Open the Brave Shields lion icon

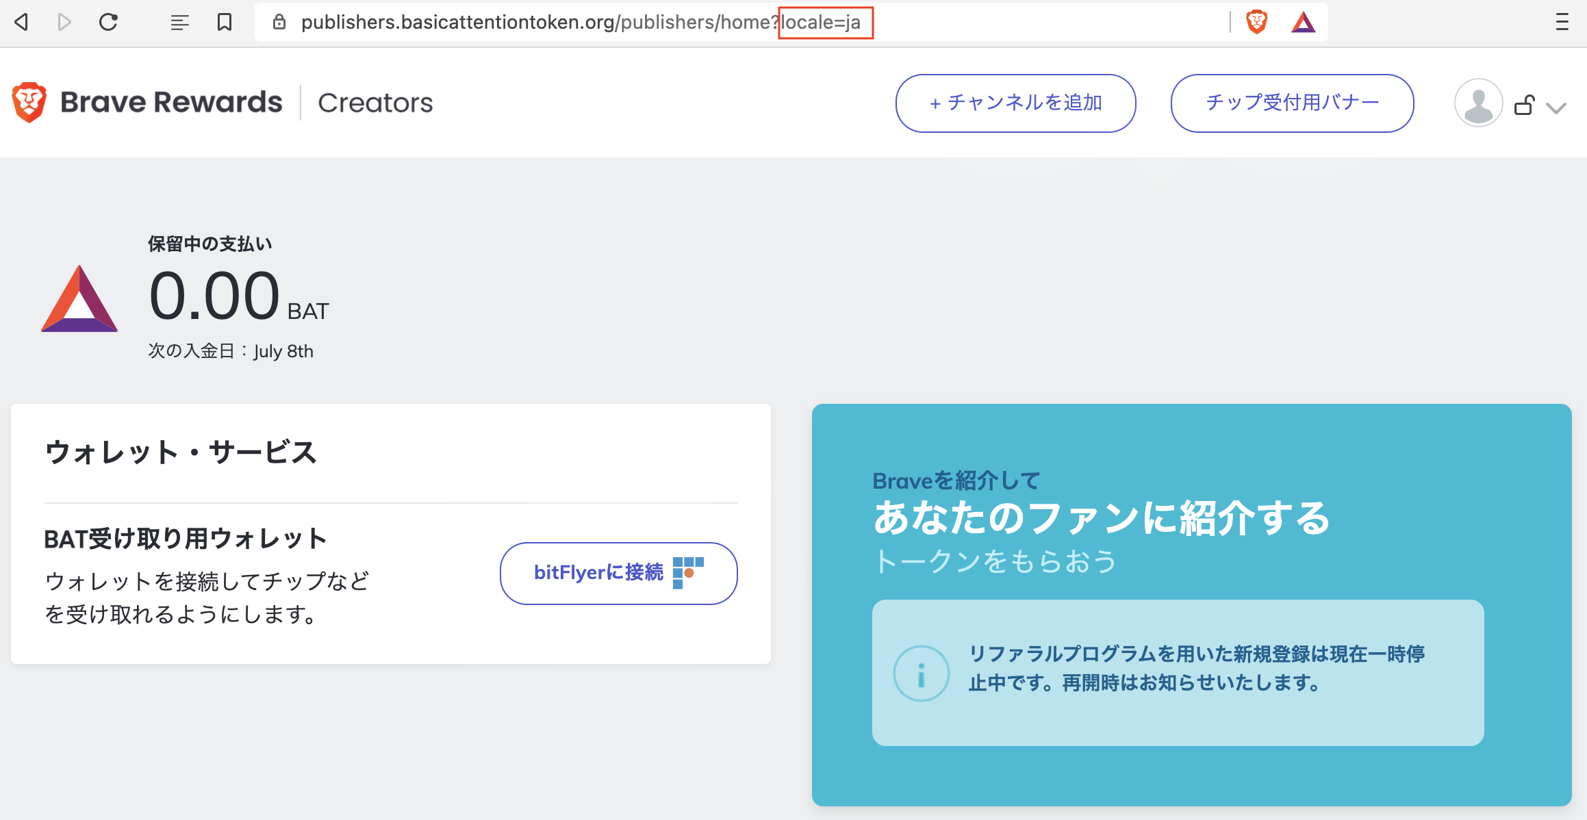coord(1256,23)
